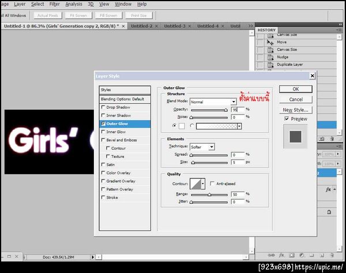Open the Layer menu
The width and height of the screenshot is (346, 273).
click(x=20, y=4)
